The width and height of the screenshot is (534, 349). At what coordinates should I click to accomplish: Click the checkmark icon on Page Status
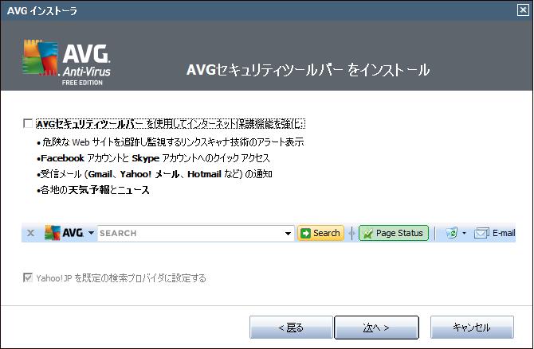click(367, 234)
